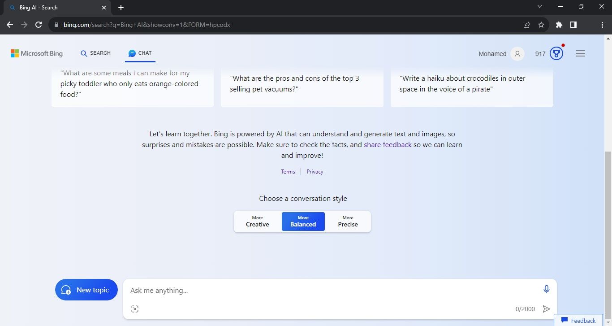Switch to the SEARCH tab

(95, 53)
